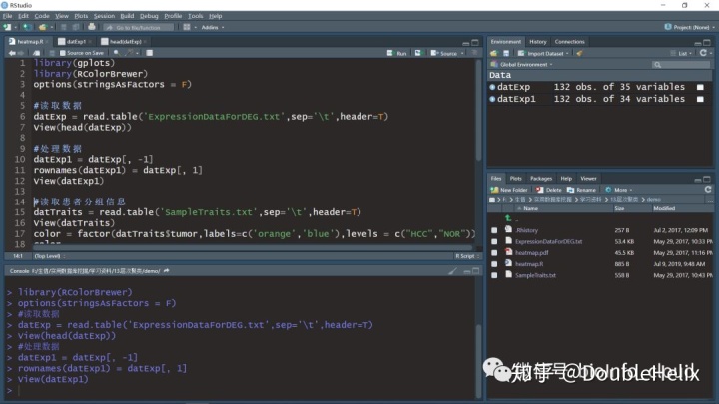Image resolution: width=719 pixels, height=404 pixels.
Task: Click the Refresh file listing icon in Files pane
Action: click(x=708, y=189)
